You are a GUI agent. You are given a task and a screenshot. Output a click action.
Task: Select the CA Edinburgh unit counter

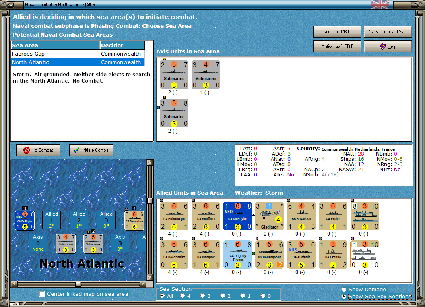[x=174, y=216]
